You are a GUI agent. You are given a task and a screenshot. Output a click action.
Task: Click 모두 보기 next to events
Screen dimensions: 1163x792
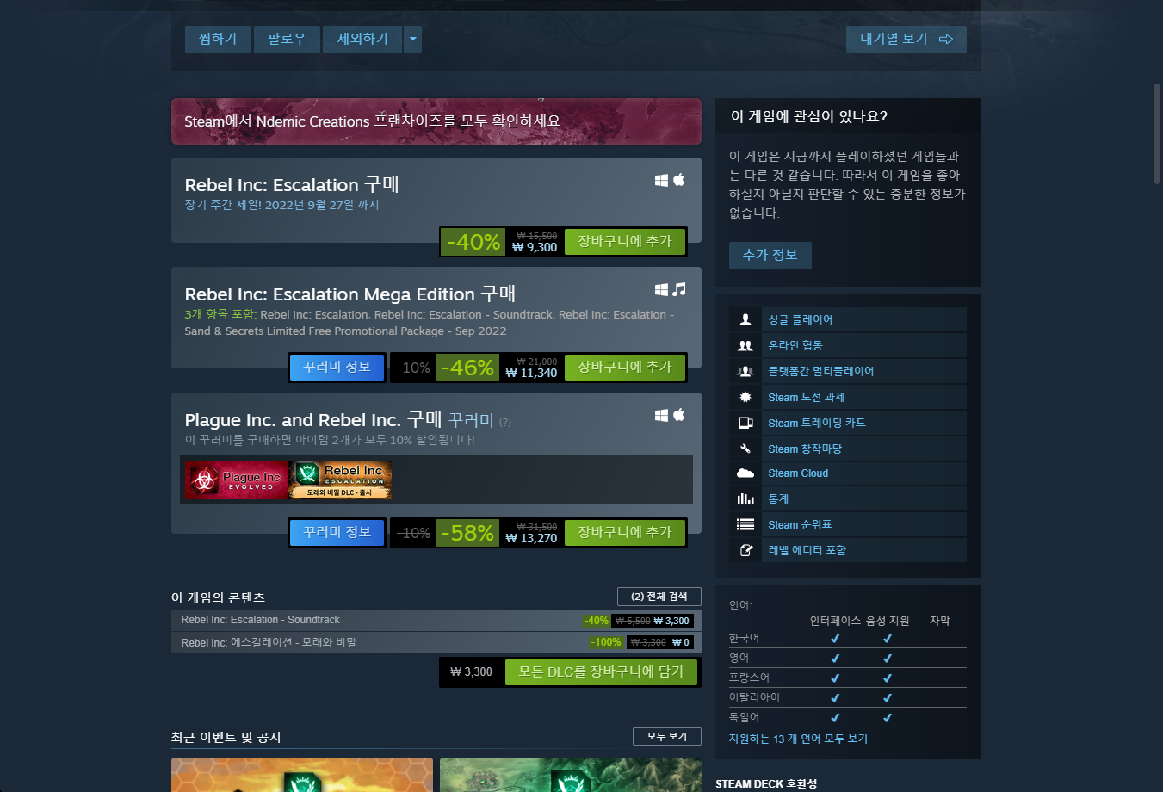(x=667, y=737)
